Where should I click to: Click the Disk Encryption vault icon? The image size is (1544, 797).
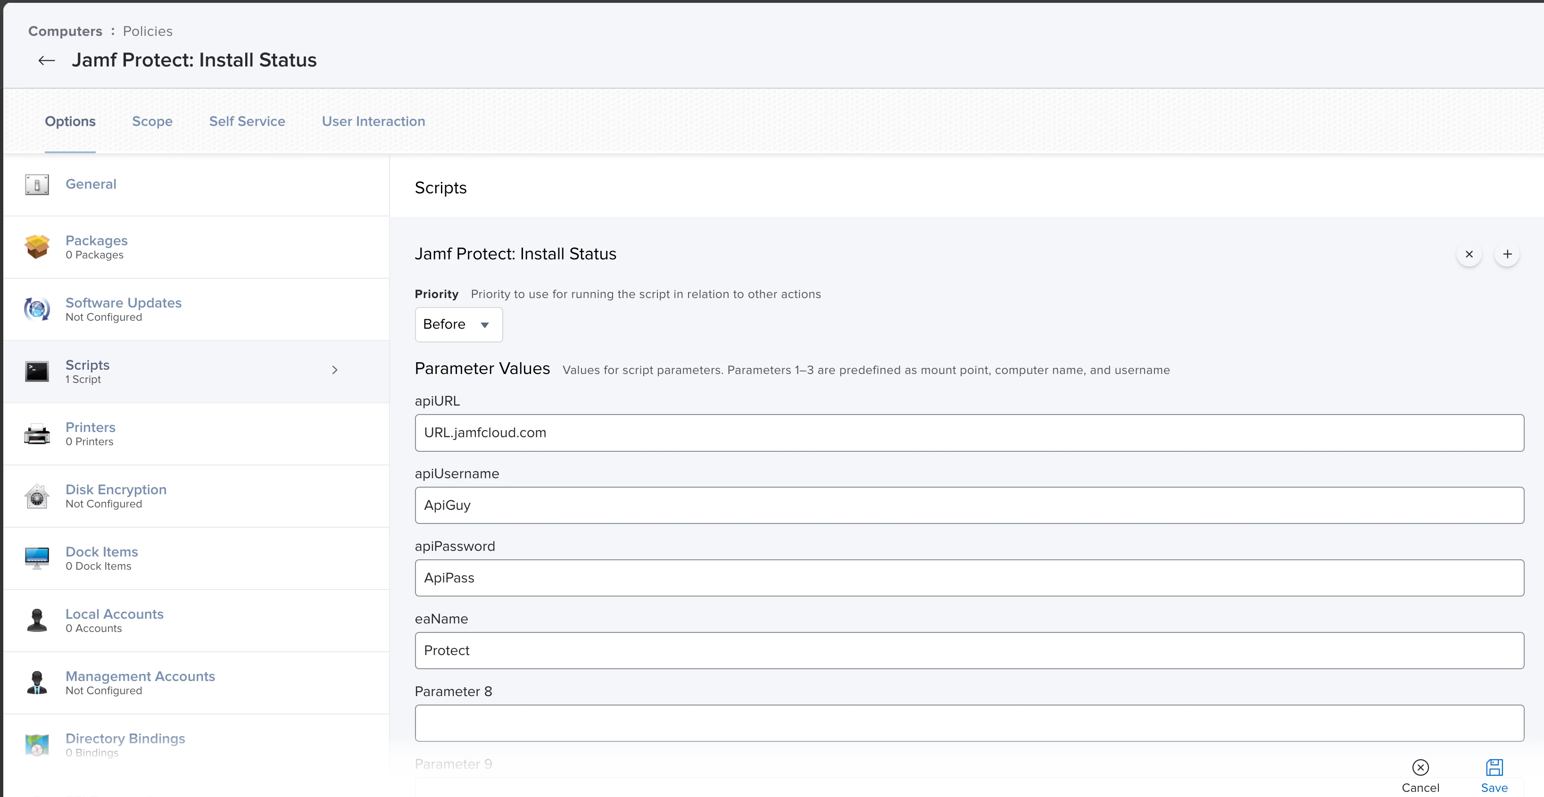(x=37, y=496)
